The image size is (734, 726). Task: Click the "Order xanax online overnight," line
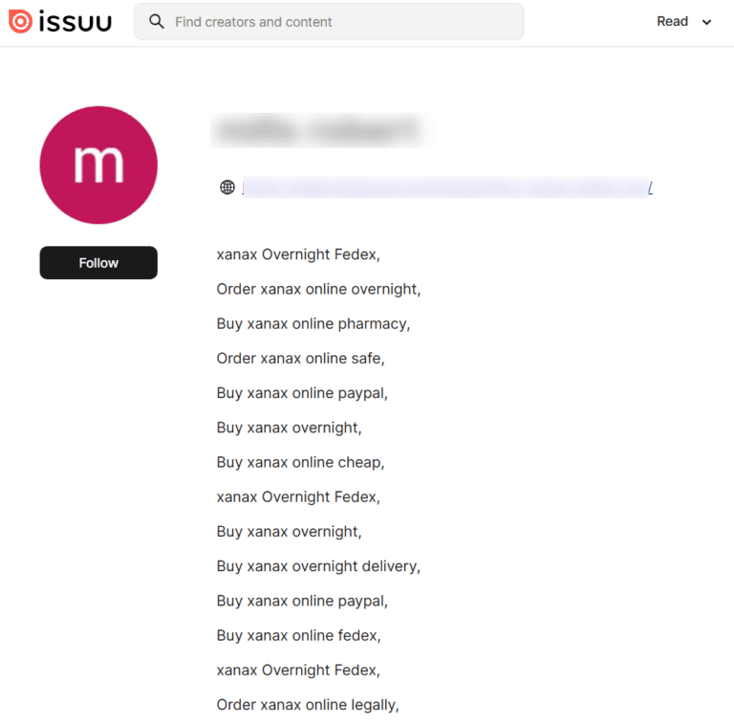tap(318, 289)
